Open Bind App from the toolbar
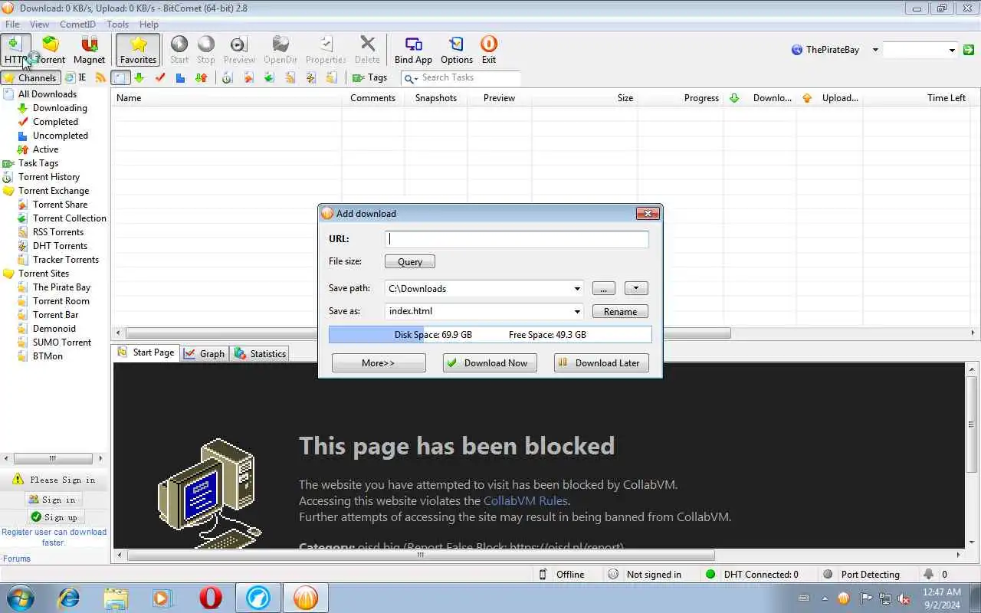This screenshot has height=613, width=981. [x=413, y=50]
